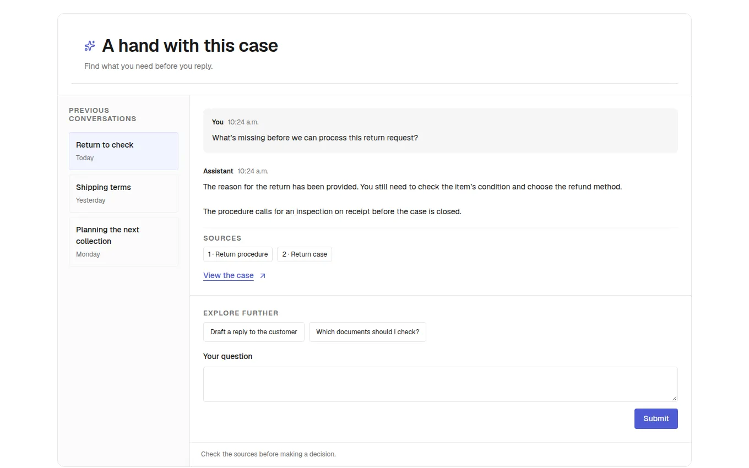Viewport: 749px width, 468px height.
Task: Click the footer note about checking sources
Action: (268, 454)
